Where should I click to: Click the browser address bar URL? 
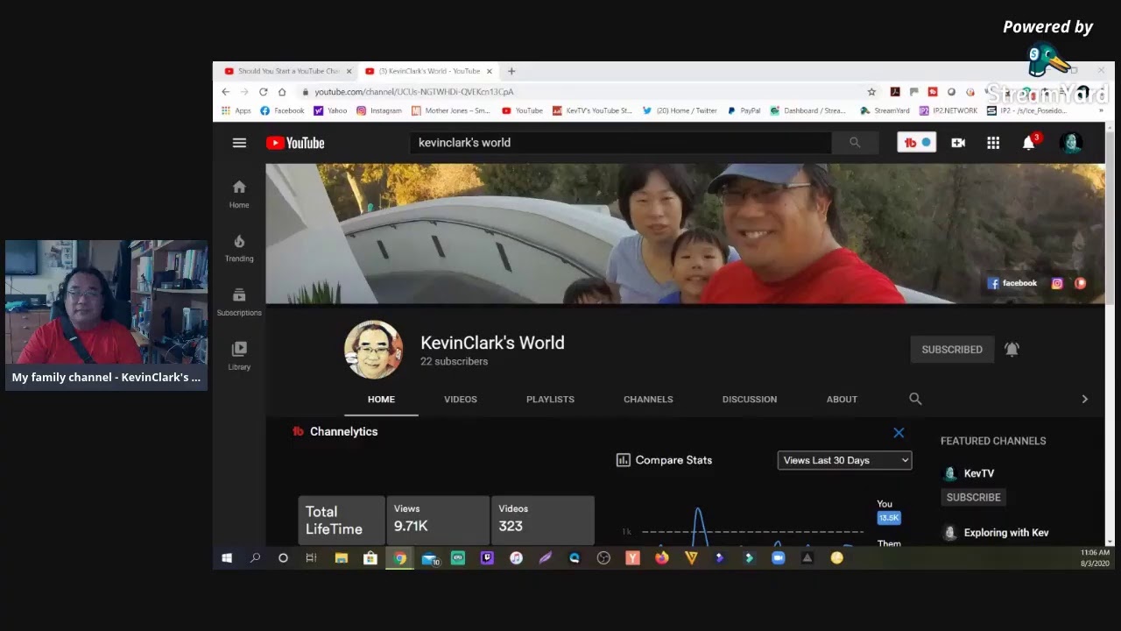pyautogui.click(x=414, y=91)
